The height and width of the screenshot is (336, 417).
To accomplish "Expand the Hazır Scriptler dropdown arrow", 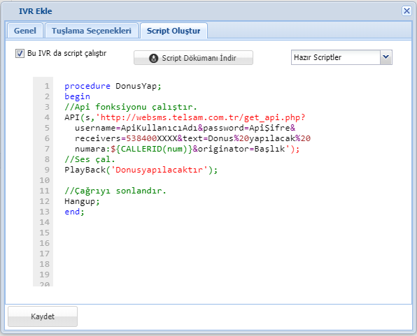I will 386,57.
